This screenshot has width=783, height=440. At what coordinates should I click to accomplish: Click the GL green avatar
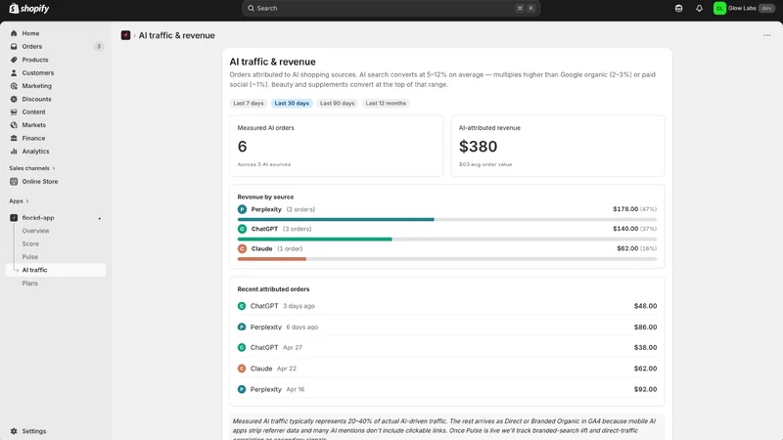click(x=719, y=9)
